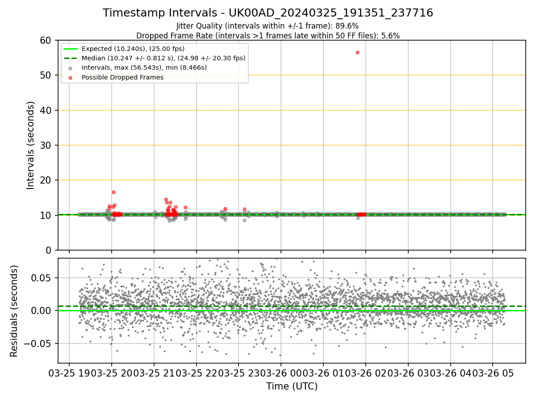Click the x-axis tick label "03-25 21"
The width and height of the screenshot is (536, 402).
153,373
